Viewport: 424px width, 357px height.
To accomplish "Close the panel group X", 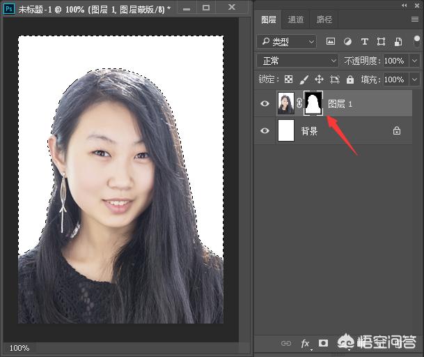I will point(417,6).
